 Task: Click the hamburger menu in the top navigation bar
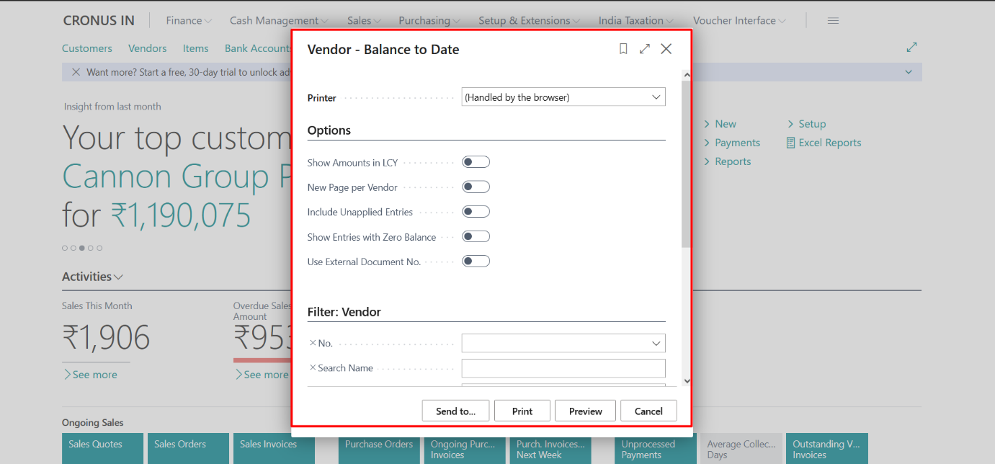coord(833,20)
